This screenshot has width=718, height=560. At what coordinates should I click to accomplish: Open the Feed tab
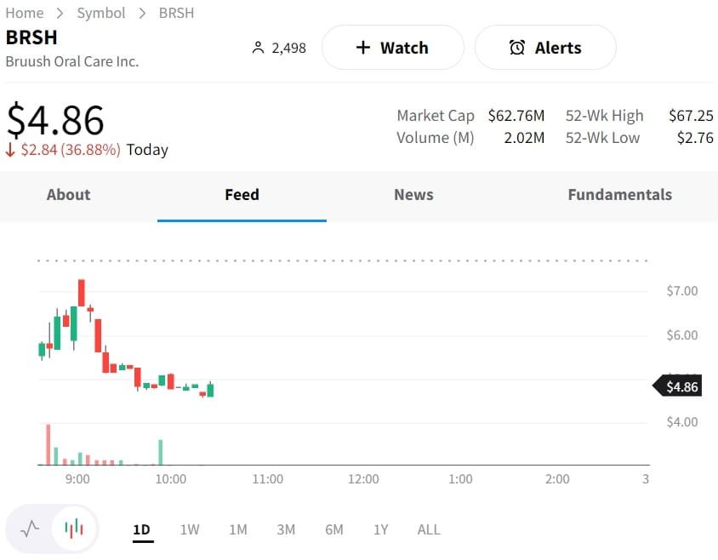[242, 195]
